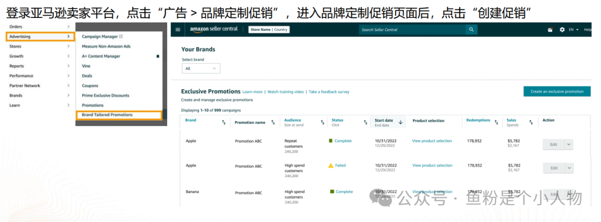
Task: Sort by Status column arrows
Action: (x=366, y=122)
